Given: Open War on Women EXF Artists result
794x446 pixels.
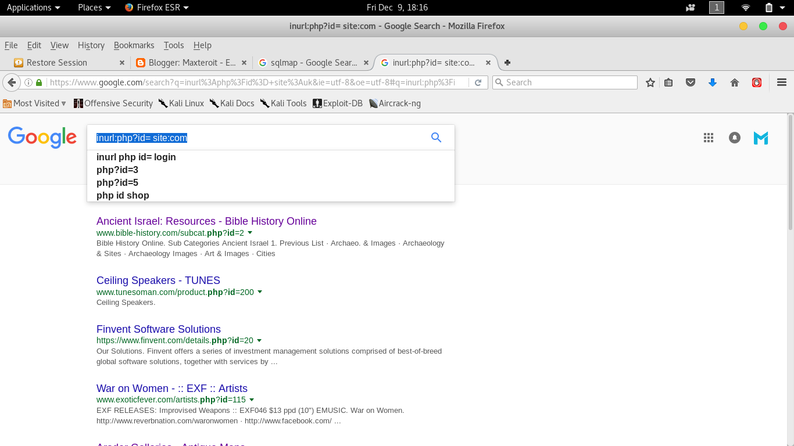Looking at the screenshot, I should pos(172,389).
